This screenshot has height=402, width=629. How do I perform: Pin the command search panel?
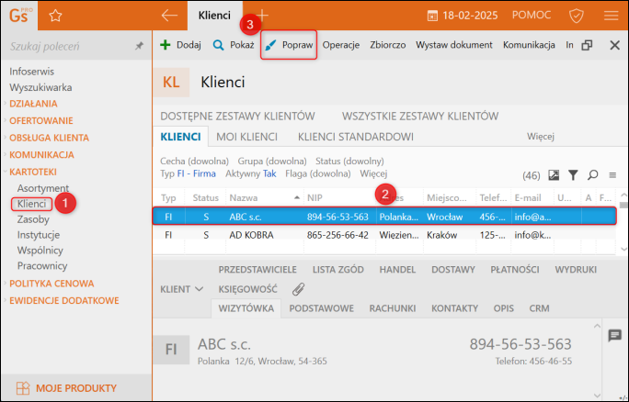point(139,46)
